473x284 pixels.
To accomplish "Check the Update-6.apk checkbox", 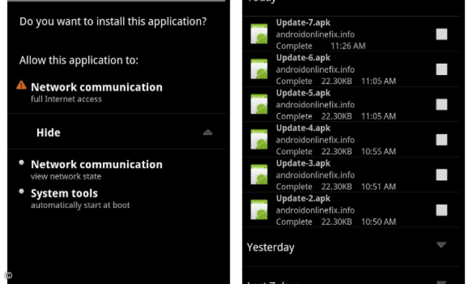I will point(441,69).
